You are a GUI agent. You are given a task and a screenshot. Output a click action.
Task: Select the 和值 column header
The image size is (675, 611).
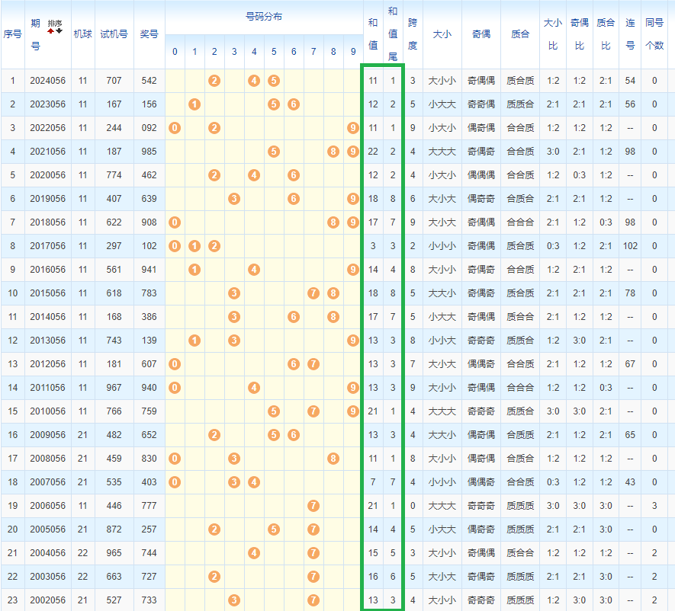pyautogui.click(x=373, y=34)
